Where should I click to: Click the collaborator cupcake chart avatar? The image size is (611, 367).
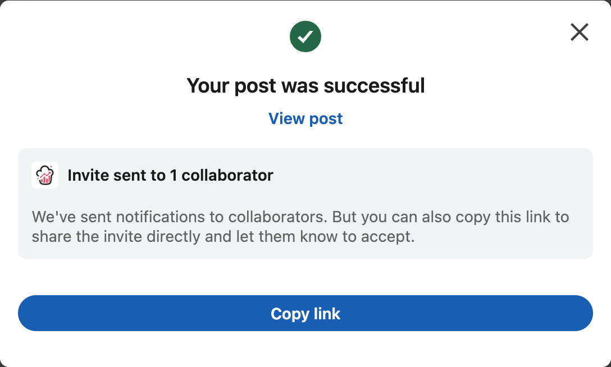tap(45, 175)
